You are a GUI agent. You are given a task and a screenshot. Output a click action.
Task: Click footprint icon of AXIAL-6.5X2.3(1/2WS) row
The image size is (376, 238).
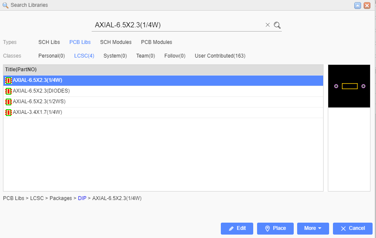pyautogui.click(x=8, y=102)
